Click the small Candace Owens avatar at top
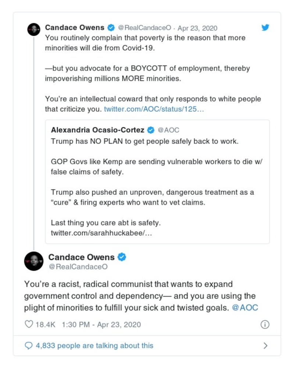294x369 pixels. (34, 29)
